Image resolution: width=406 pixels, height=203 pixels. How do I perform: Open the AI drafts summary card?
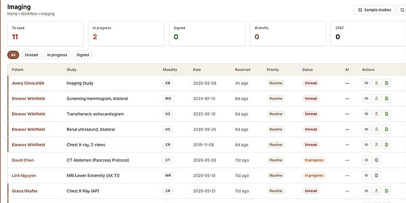[x=287, y=34]
